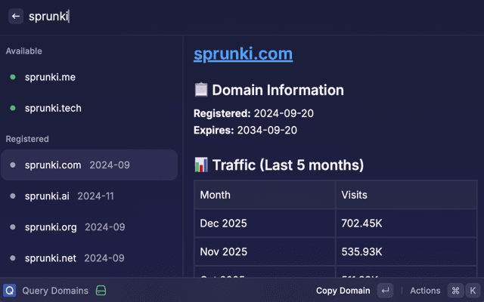484x302 pixels.
Task: Select the sprunki.com registered entry
Action: click(89, 165)
